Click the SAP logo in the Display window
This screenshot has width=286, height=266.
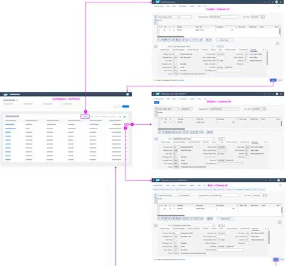tap(157, 94)
